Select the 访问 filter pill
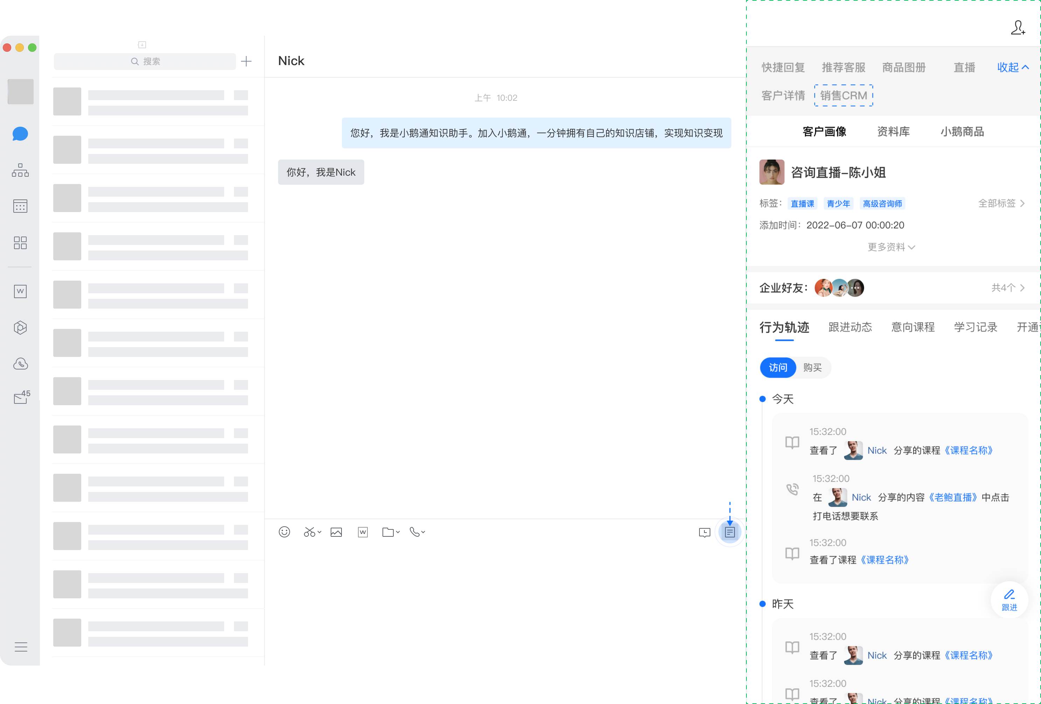 click(x=778, y=367)
